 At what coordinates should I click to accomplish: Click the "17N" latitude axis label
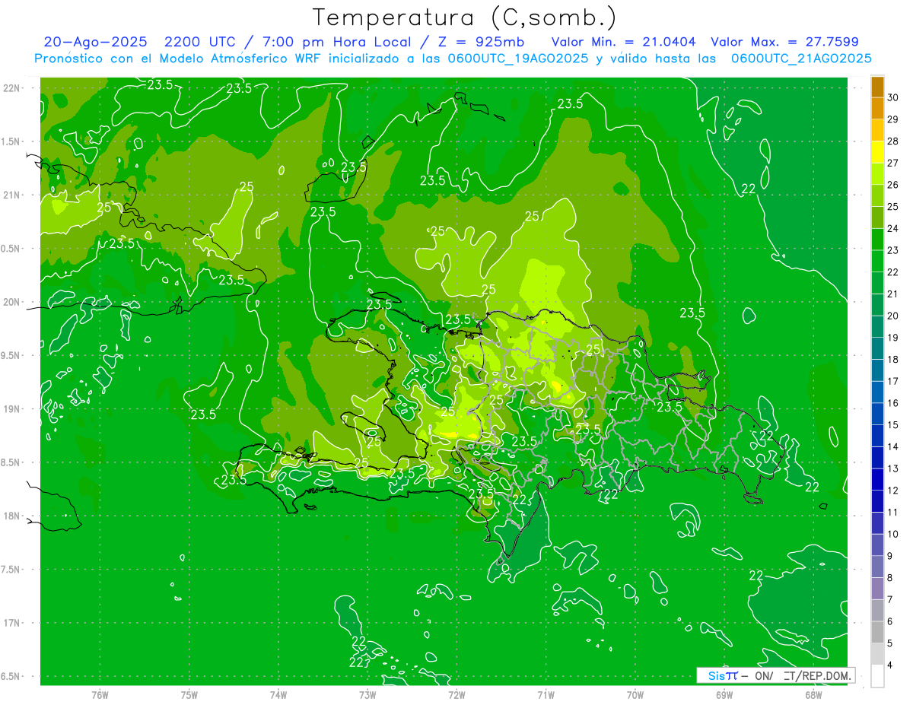tap(11, 623)
